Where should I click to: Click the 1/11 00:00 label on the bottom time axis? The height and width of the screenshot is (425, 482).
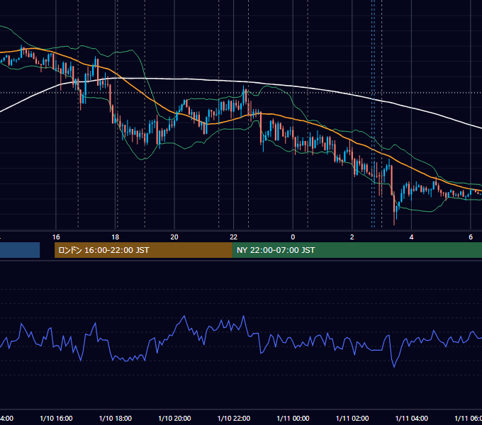pos(293,418)
